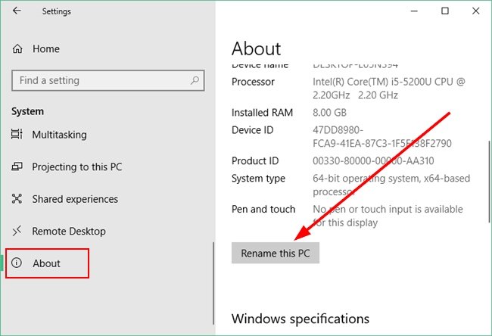Focus the Find a setting search box
Screen dimensions: 492x336
[108, 81]
